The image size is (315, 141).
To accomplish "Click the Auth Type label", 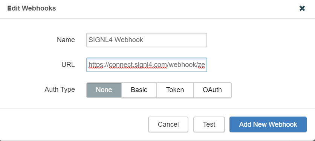I will [60, 89].
